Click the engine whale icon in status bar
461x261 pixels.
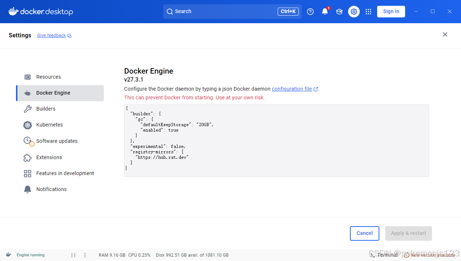point(9,255)
